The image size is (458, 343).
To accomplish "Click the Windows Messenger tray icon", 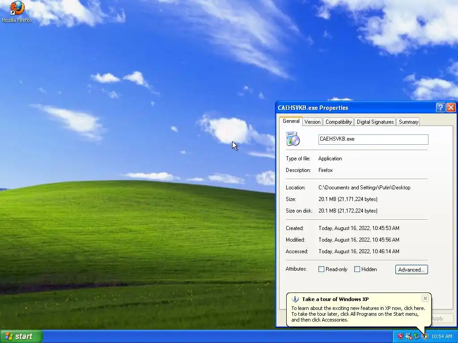I will click(408, 336).
